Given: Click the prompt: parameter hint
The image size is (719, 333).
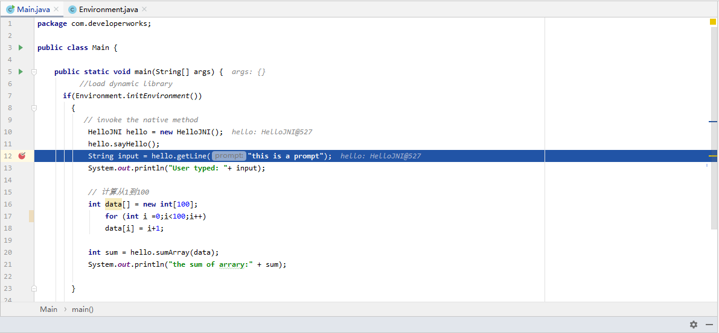Looking at the screenshot, I should (229, 156).
